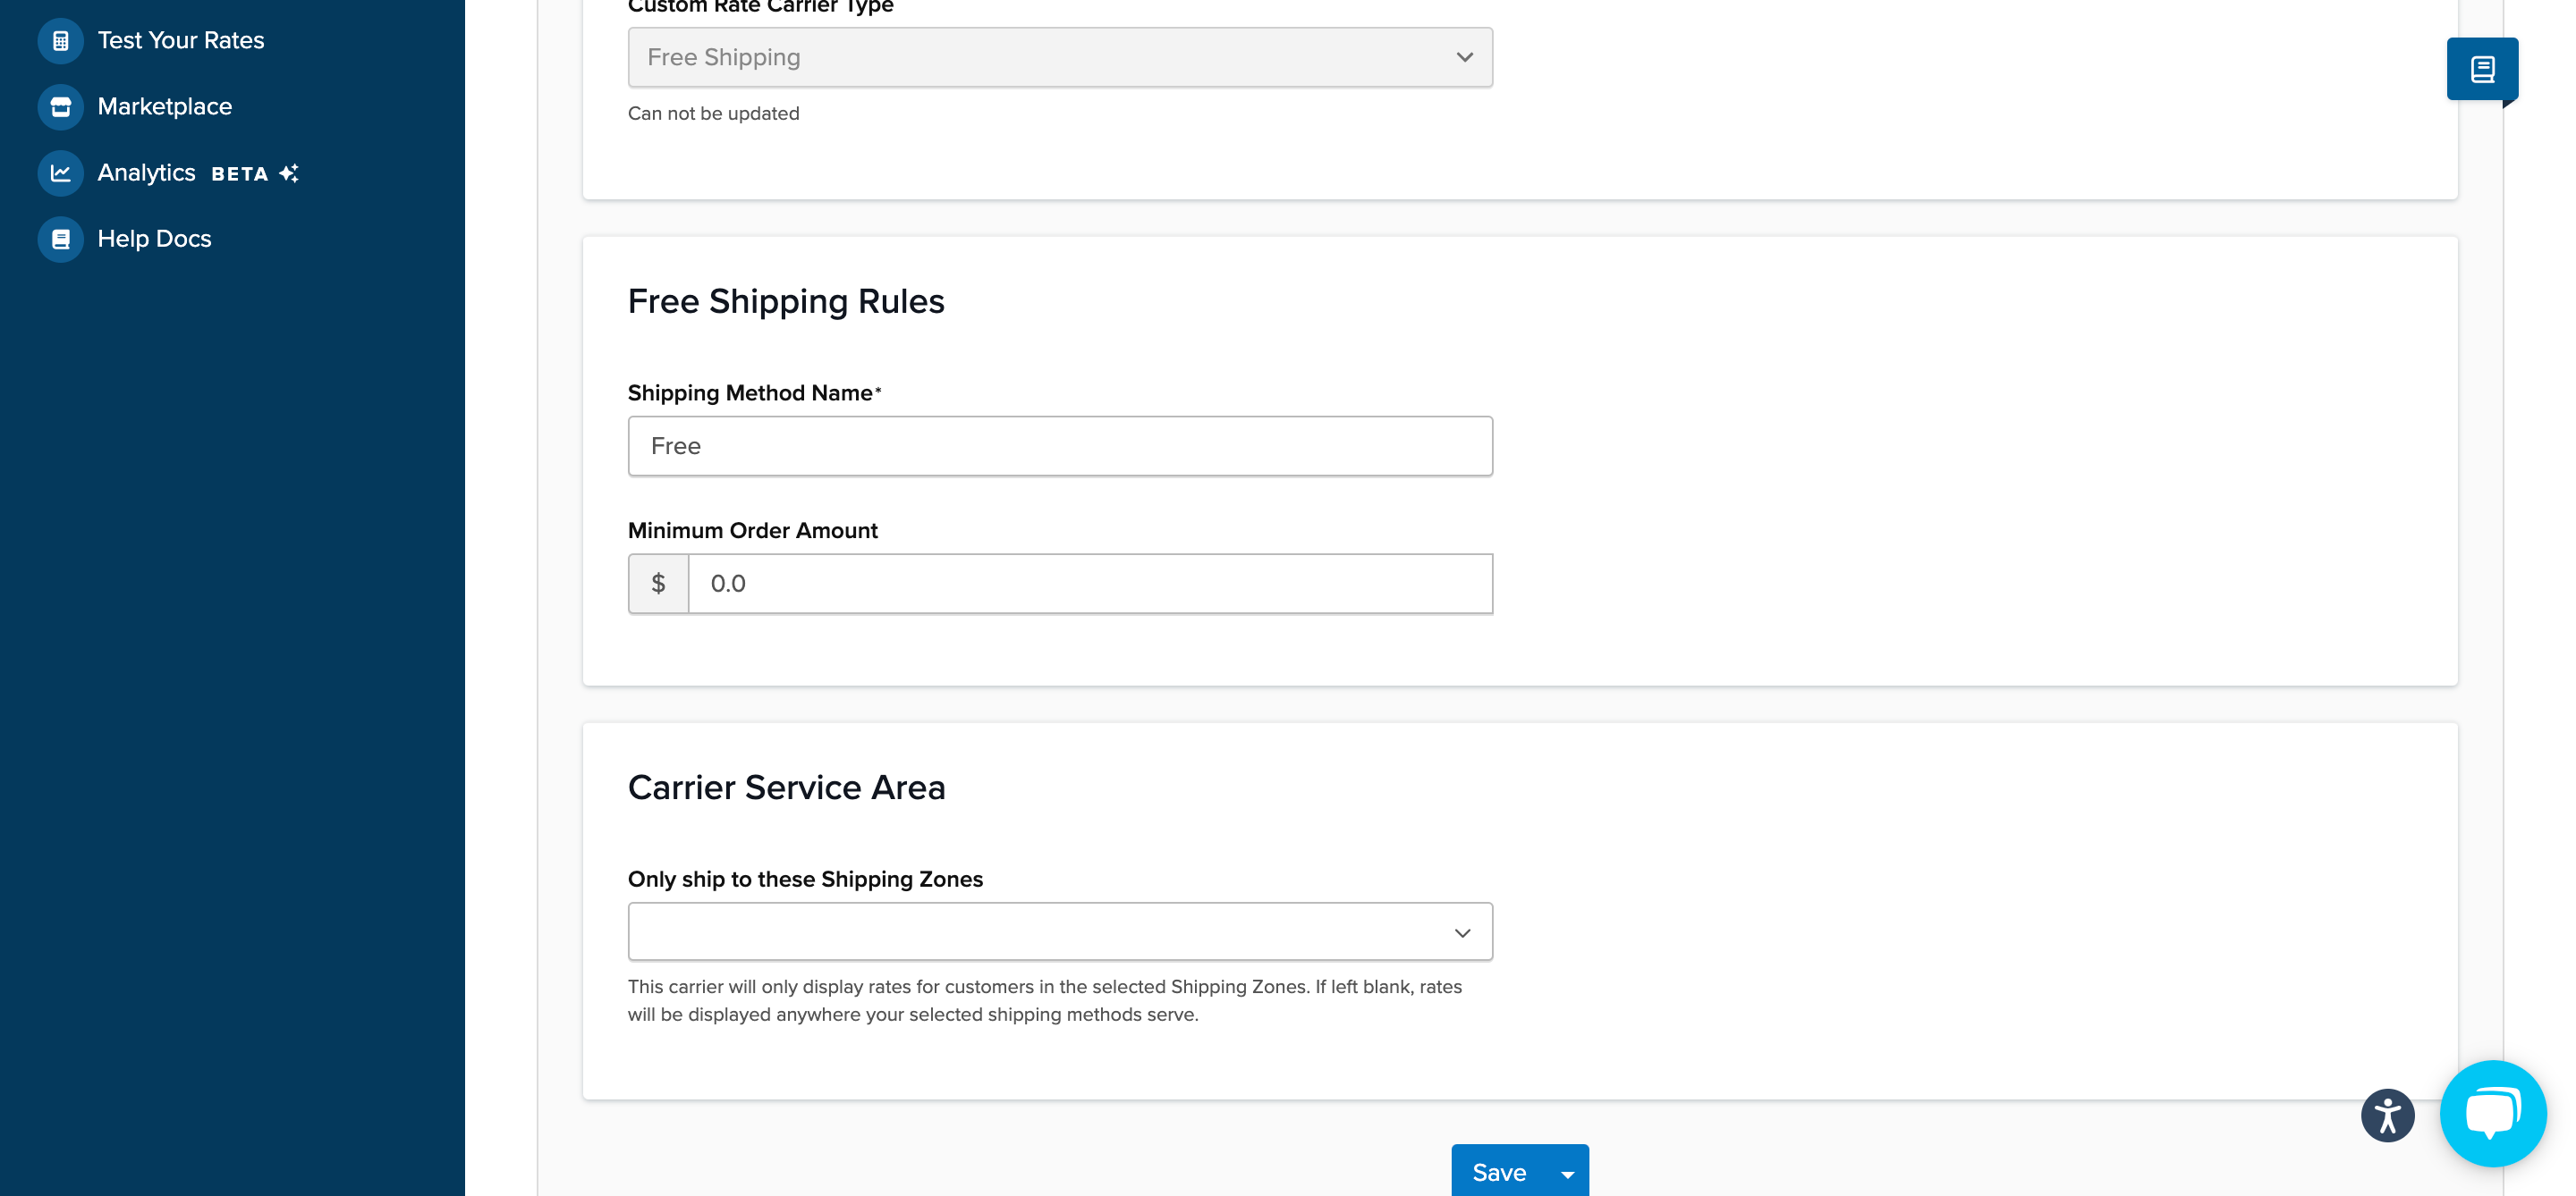This screenshot has height=1196, width=2576.
Task: Click the Shipping Zones chevron arrow
Action: click(1462, 932)
